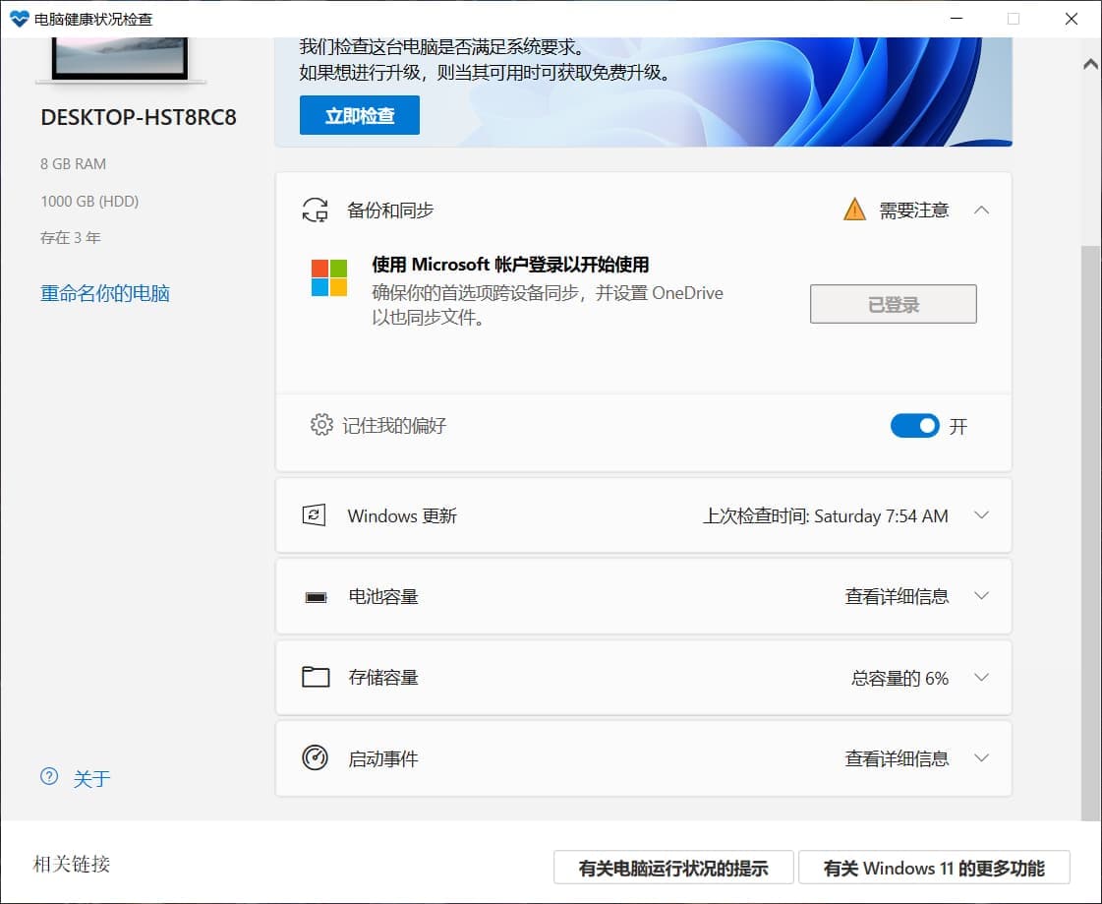Click the warning triangle beside 需要注意
The height and width of the screenshot is (904, 1102).
853,210
